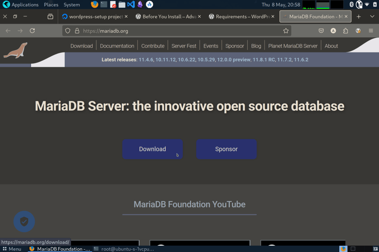Close the Requirements – WordPress tab

(273, 16)
